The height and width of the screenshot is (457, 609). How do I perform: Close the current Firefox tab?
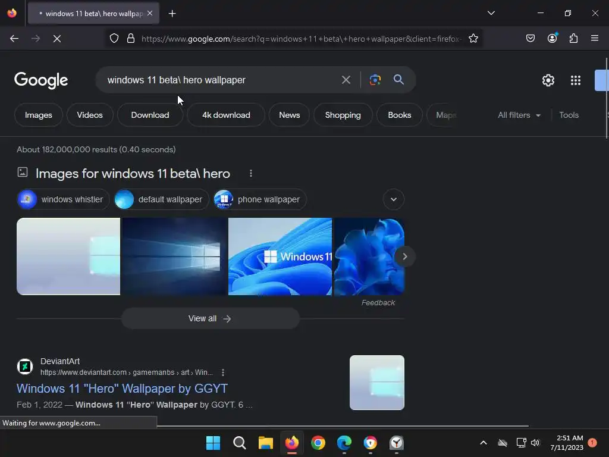pyautogui.click(x=150, y=14)
